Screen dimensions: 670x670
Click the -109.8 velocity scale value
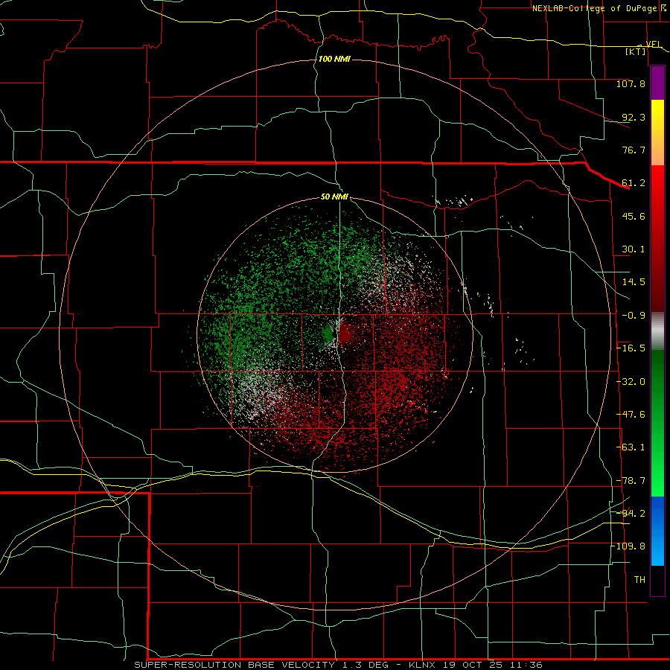(628, 546)
